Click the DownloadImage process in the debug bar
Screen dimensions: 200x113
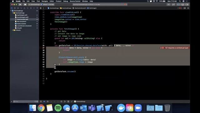[x=80, y=101]
